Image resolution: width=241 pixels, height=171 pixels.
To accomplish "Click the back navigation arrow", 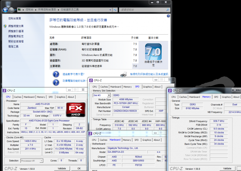I will (x=5, y=10).
